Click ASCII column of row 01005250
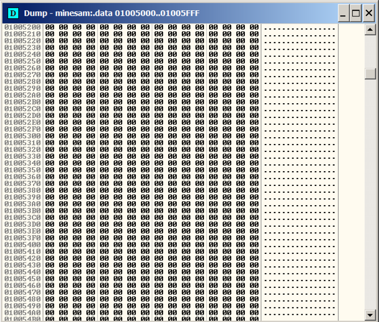The height and width of the screenshot is (322, 379). 299,61
